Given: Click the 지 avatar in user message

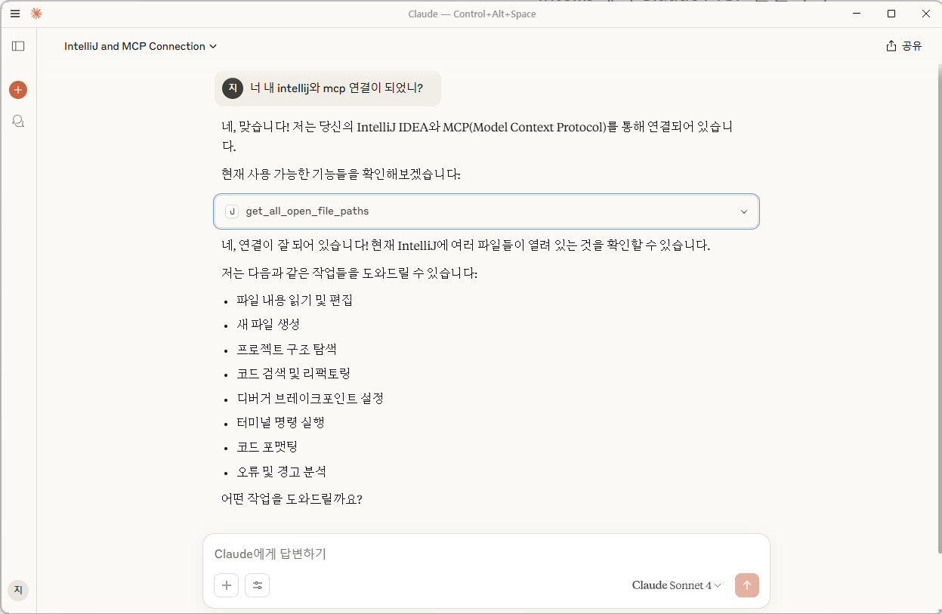Looking at the screenshot, I should tap(233, 88).
